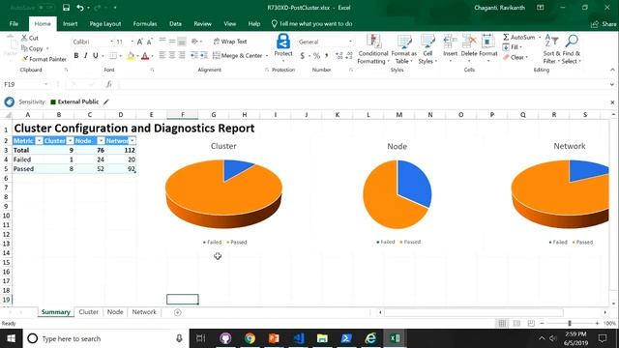Open Conditional Formatting
Screen dimensions: 619x348
(373, 49)
